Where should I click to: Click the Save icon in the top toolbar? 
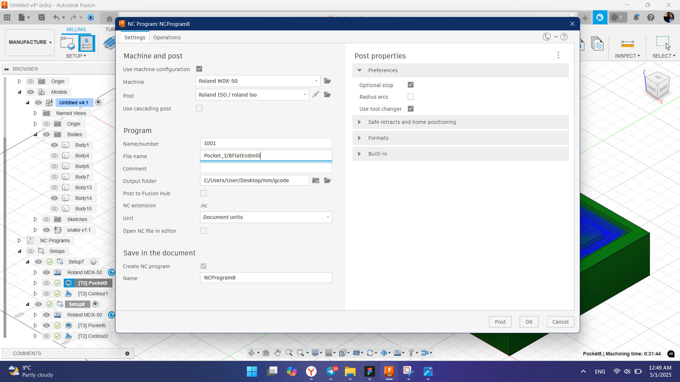coord(41,17)
